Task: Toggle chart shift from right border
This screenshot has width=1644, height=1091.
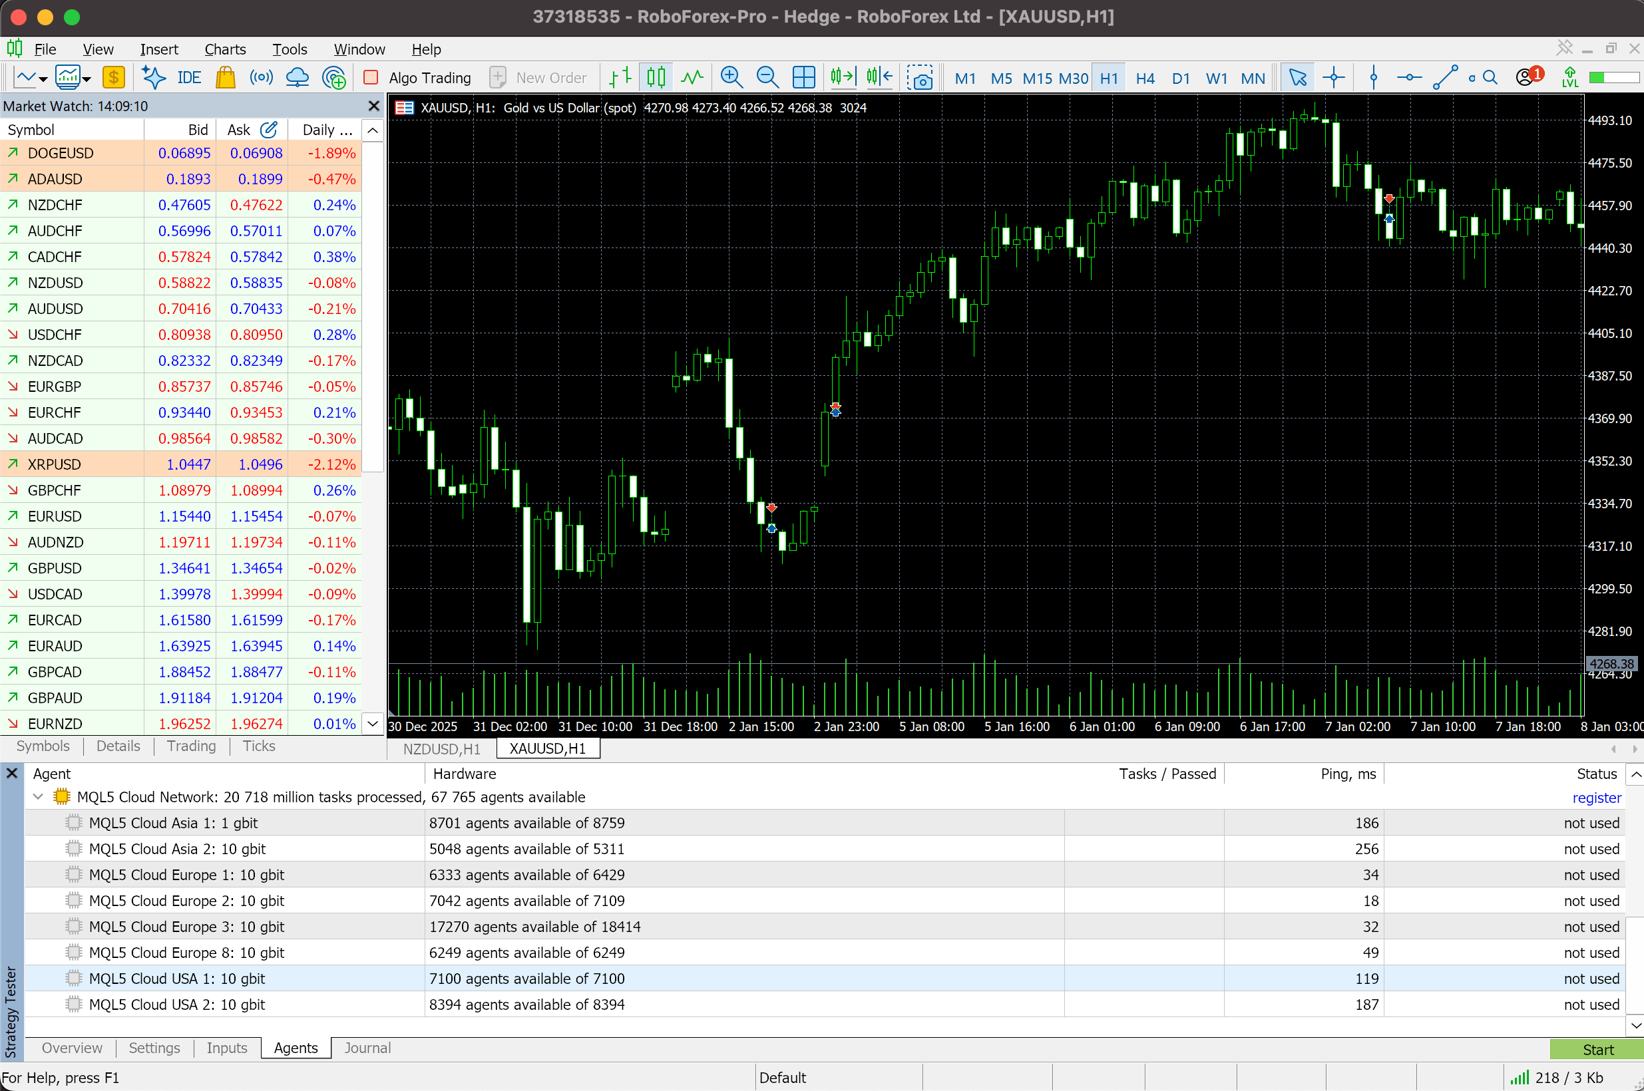Action: pos(879,77)
